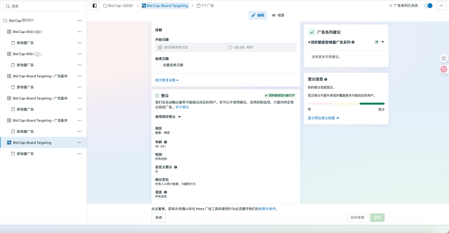Collapse the sidebar with the panel toggle icon
The height and width of the screenshot is (233, 449).
[95, 5]
